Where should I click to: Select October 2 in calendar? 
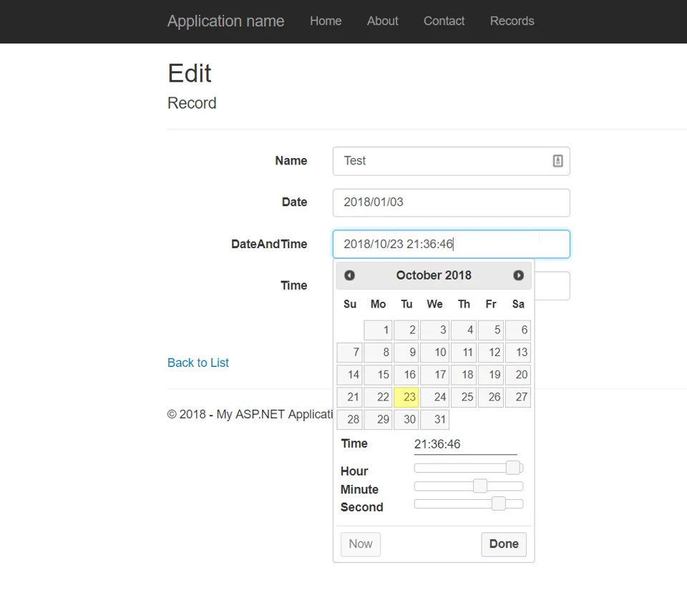click(406, 330)
